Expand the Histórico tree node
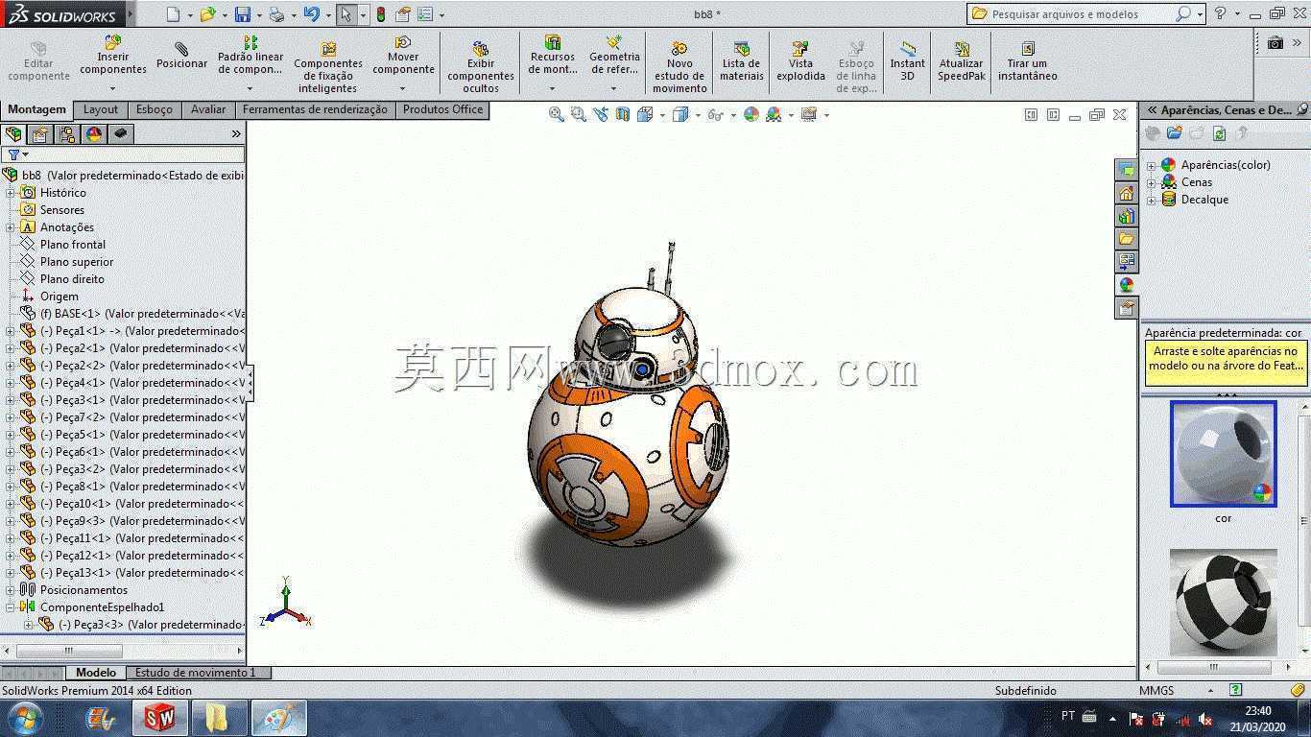1311x737 pixels. click(x=11, y=193)
